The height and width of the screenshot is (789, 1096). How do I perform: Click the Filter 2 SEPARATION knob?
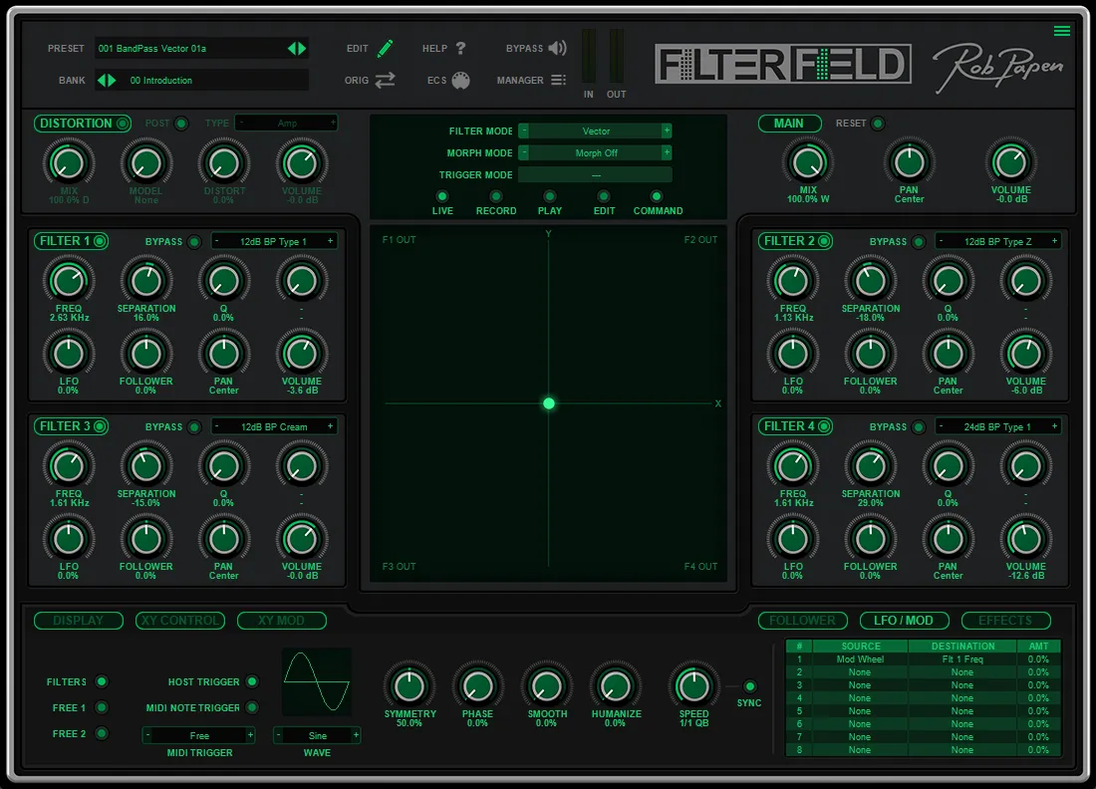[x=870, y=281]
